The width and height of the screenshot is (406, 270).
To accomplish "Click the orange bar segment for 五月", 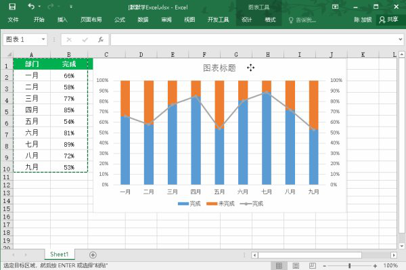I will pos(219,105).
